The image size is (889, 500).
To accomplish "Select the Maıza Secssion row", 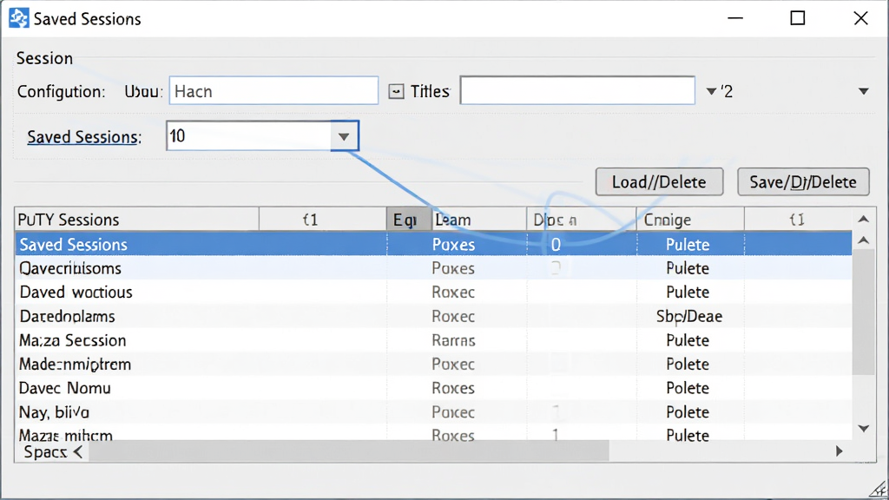I will (x=433, y=340).
